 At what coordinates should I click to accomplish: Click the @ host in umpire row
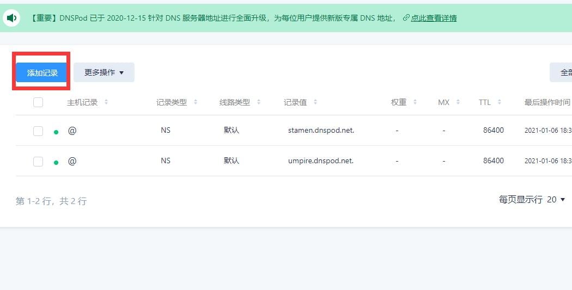pos(72,161)
